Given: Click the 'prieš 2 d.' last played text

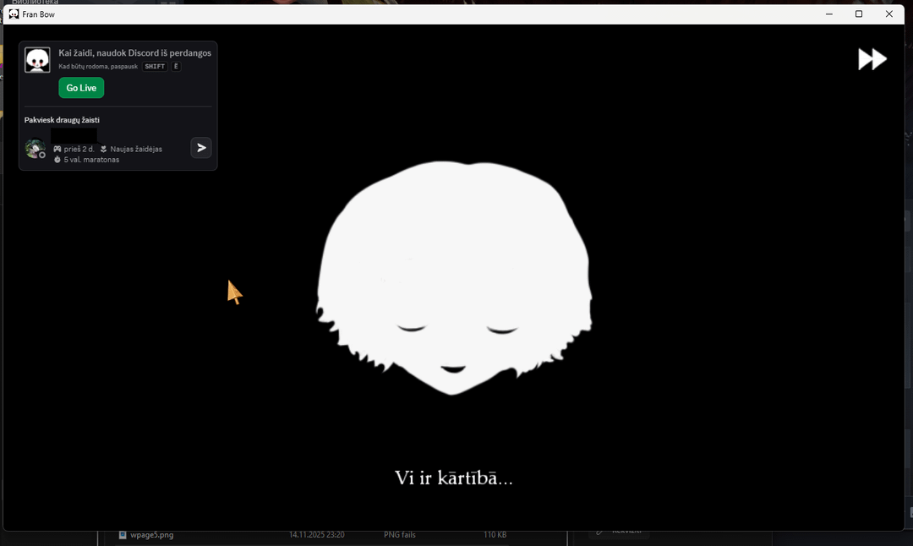Looking at the screenshot, I should point(79,149).
